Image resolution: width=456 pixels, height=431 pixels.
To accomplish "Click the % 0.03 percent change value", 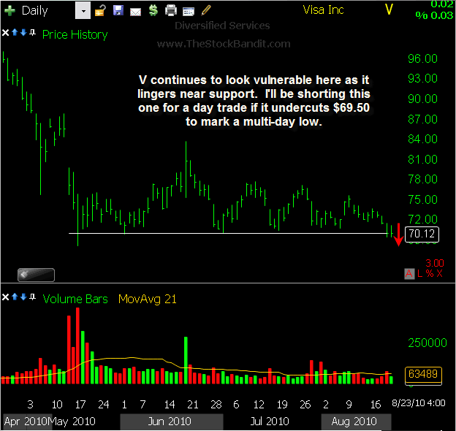I will point(435,15).
